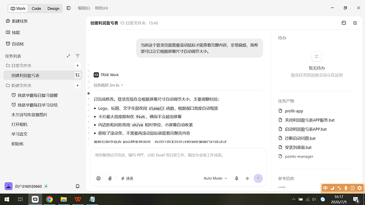Show hidden system tray icons

pos(294,199)
